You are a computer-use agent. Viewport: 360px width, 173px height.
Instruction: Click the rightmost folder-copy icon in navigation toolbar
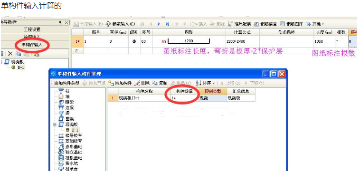click(x=37, y=54)
